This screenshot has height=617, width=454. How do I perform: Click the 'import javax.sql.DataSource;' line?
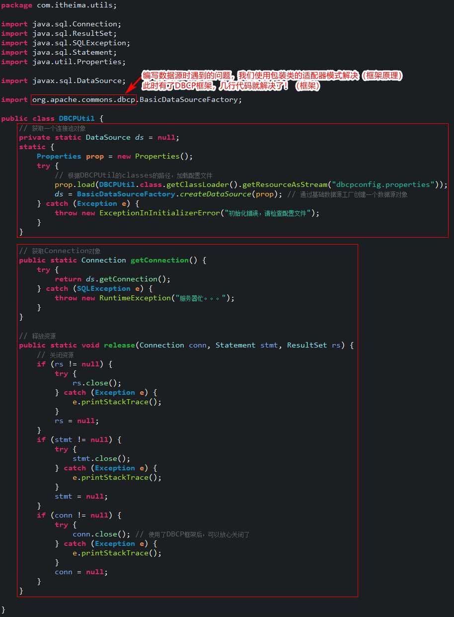64,81
